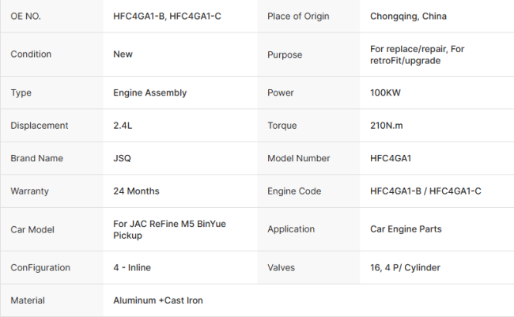514x317 pixels.
Task: Click the Displacement row label
Action: point(40,126)
